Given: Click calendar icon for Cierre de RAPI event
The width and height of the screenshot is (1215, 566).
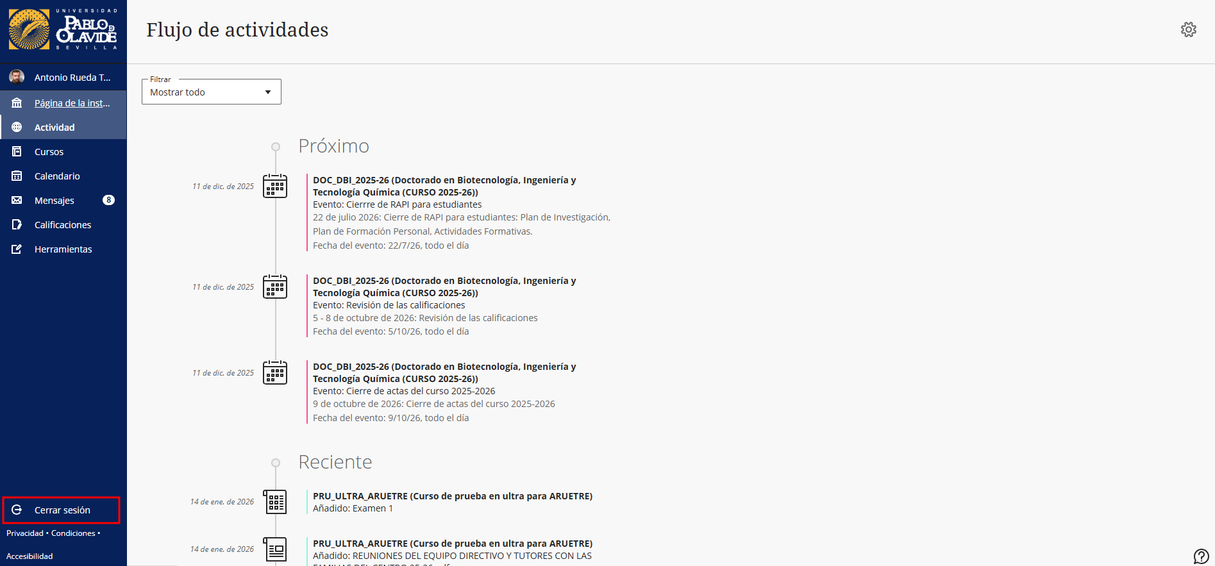Looking at the screenshot, I should (x=275, y=187).
